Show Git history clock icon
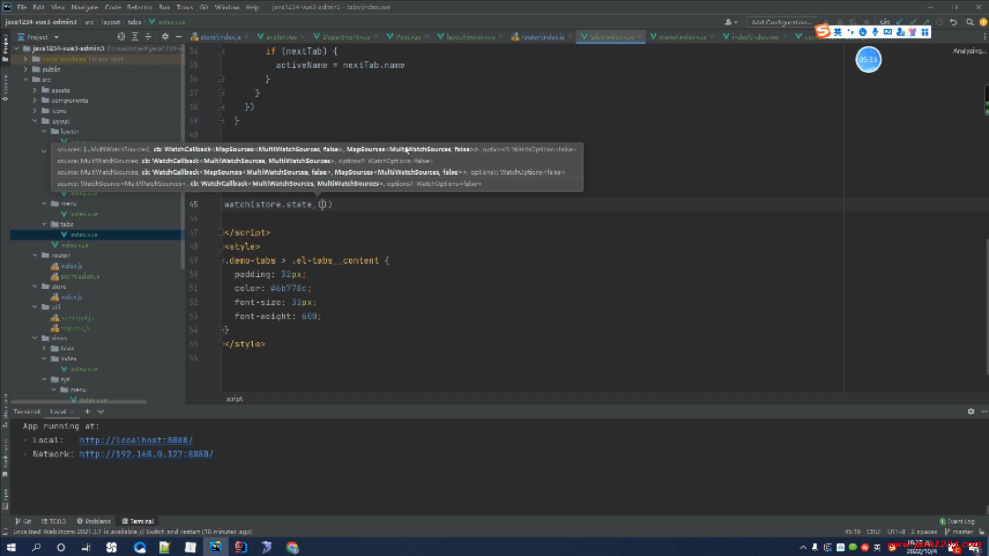The width and height of the screenshot is (989, 556). click(940, 22)
